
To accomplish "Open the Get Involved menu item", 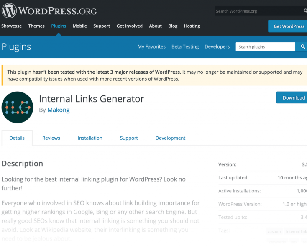I will [130, 26].
